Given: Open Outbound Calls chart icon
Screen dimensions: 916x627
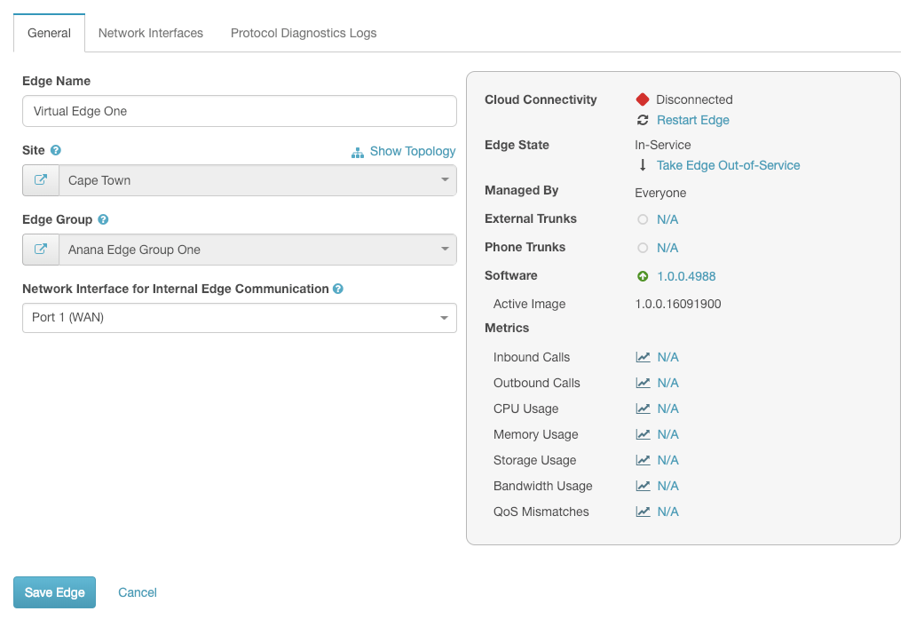Looking at the screenshot, I should [x=643, y=383].
